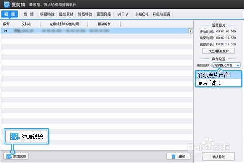
Task: Open the 画面风格 tab
Action: tap(104, 14)
